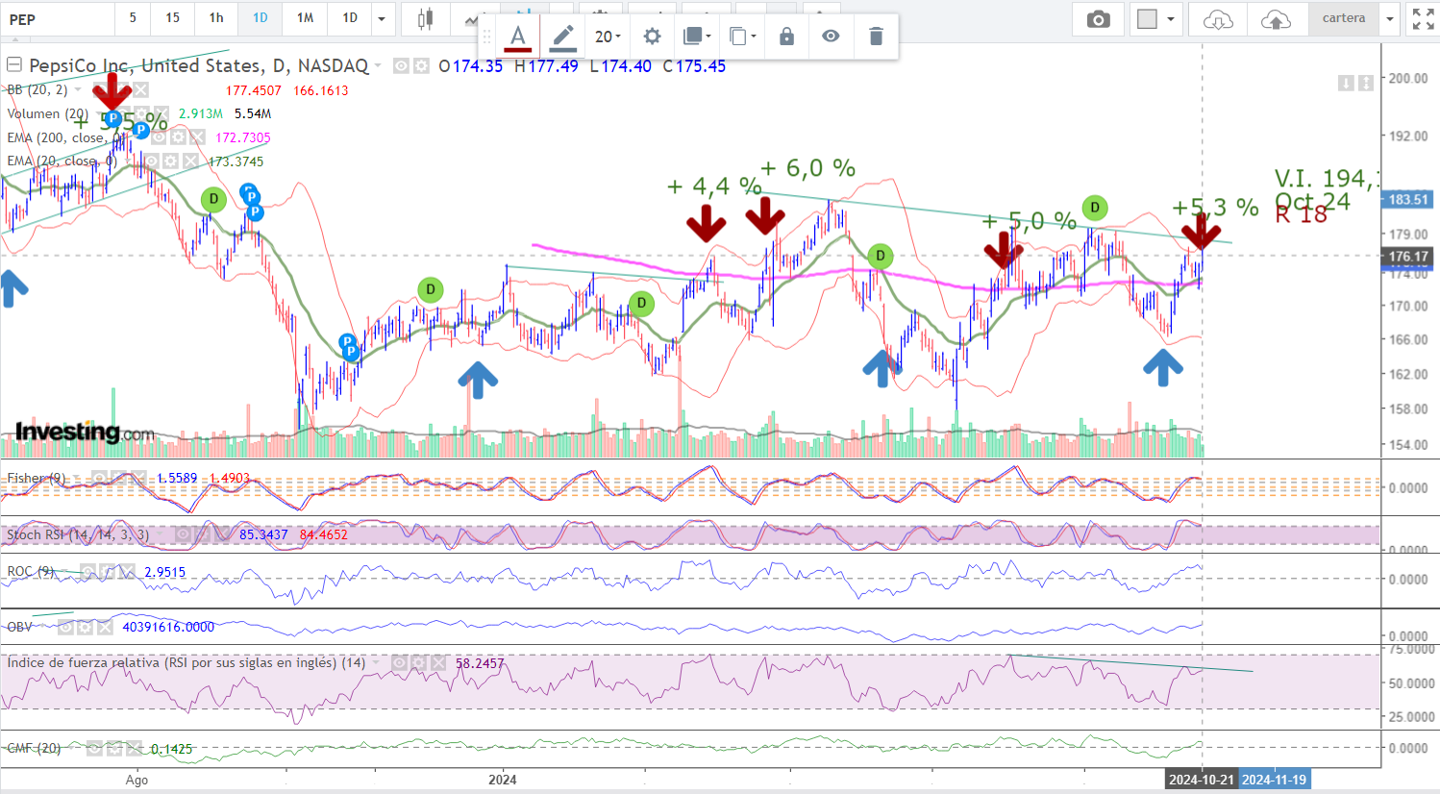The height and width of the screenshot is (794, 1440).
Task: Hide the OBV indicator
Action: click(66, 627)
